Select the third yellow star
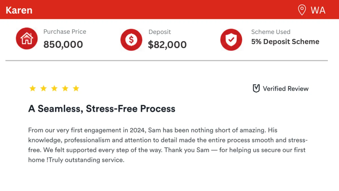339x191 pixels. [54, 89]
